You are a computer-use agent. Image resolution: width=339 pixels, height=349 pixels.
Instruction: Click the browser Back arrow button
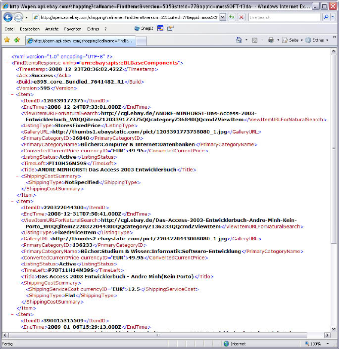pos(8,17)
